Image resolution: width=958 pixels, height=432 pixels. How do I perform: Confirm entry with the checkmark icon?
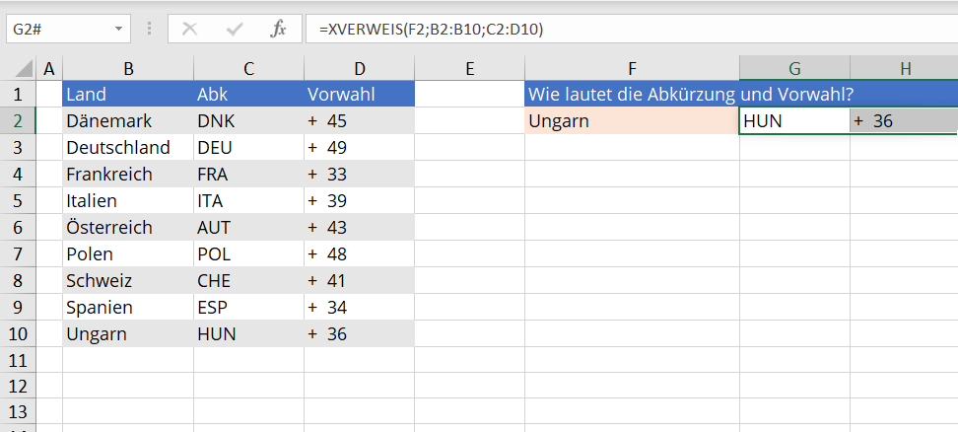[x=234, y=29]
